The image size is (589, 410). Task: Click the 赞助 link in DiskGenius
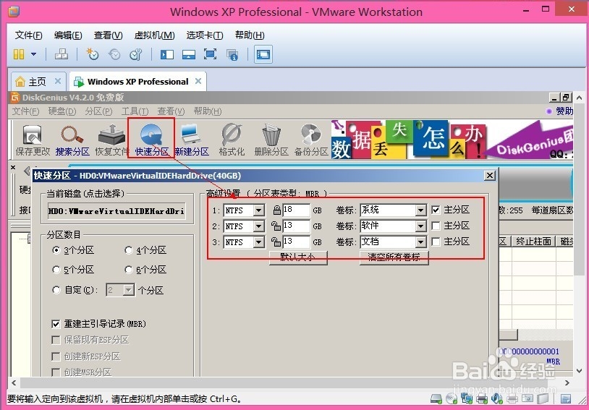tap(564, 111)
